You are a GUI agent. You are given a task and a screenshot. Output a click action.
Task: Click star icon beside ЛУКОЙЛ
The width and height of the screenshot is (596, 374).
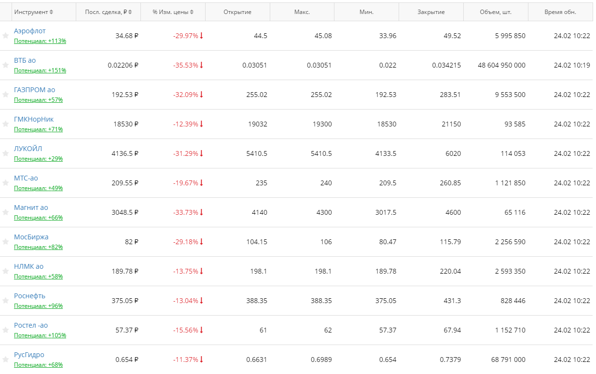(x=5, y=153)
